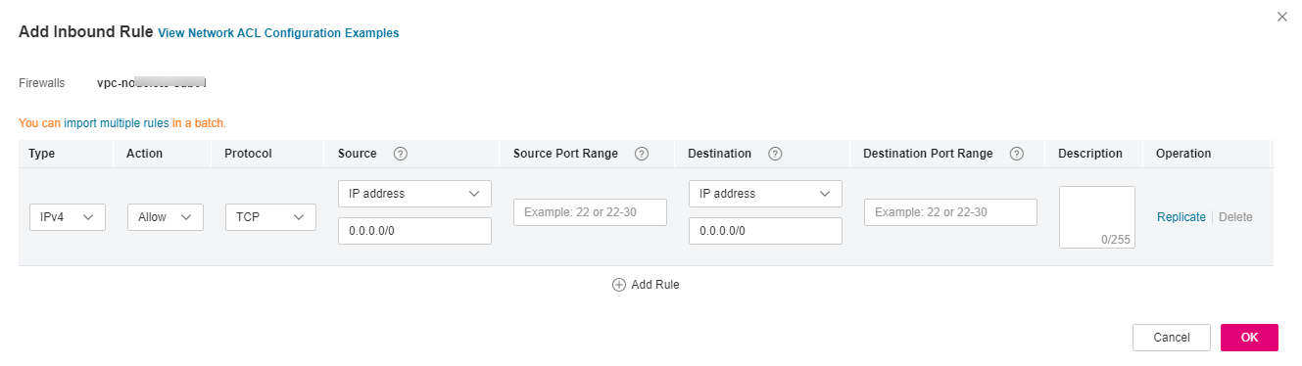Focus the Destination Port Range input
Viewport: 1302px width, 366px height.
tap(950, 212)
